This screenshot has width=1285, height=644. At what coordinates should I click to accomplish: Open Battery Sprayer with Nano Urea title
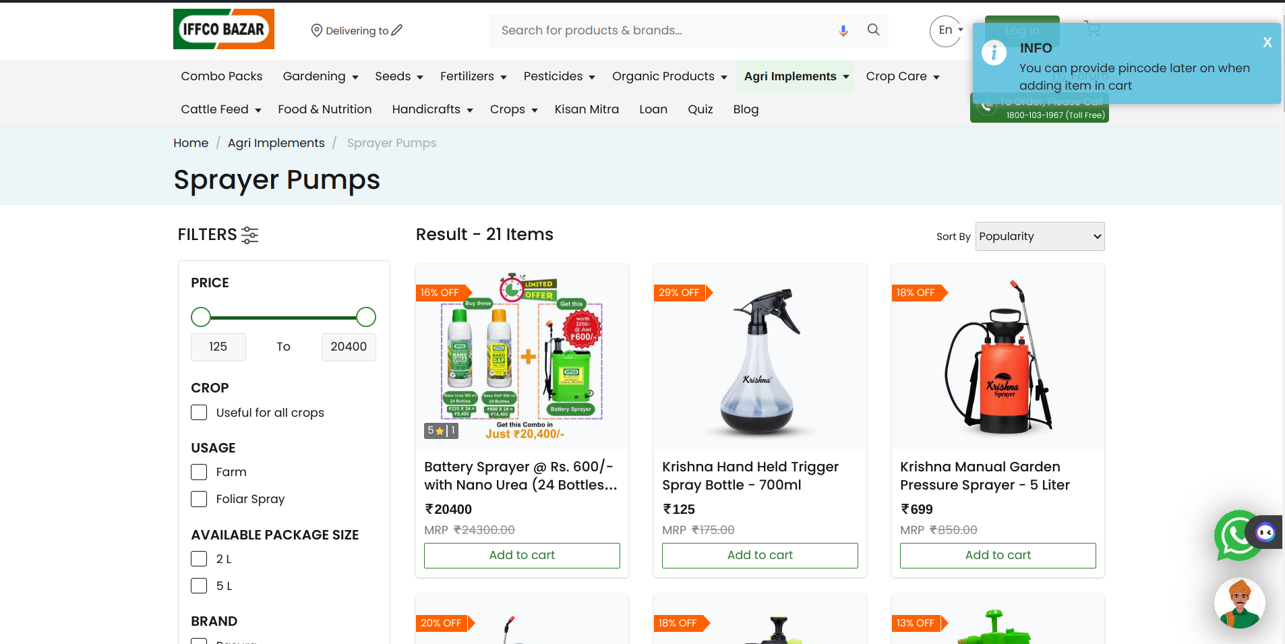coord(520,475)
